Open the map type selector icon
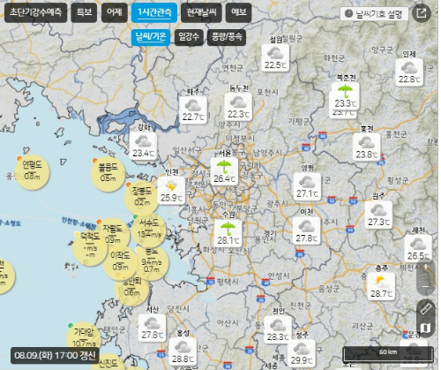 point(426,328)
